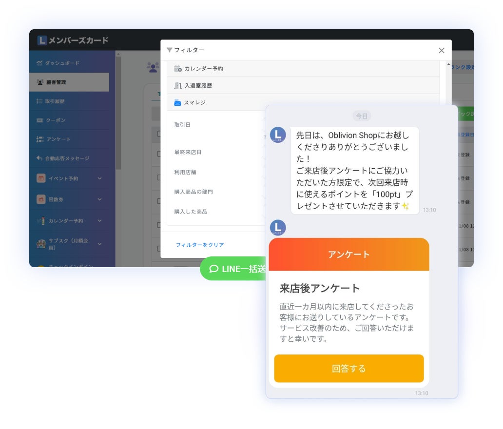Image resolution: width=503 pixels, height=429 pixels.
Task: Click the アンケート form icon
Action: click(40, 139)
